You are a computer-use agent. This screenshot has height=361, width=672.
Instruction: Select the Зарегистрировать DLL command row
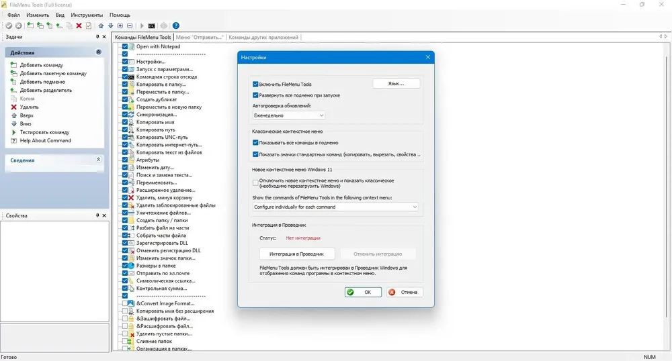tap(162, 243)
